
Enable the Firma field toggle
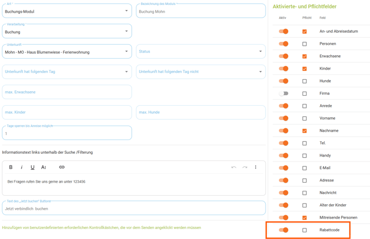[x=283, y=93]
